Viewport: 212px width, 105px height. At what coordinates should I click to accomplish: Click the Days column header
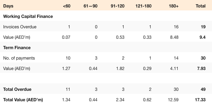coord(8,6)
